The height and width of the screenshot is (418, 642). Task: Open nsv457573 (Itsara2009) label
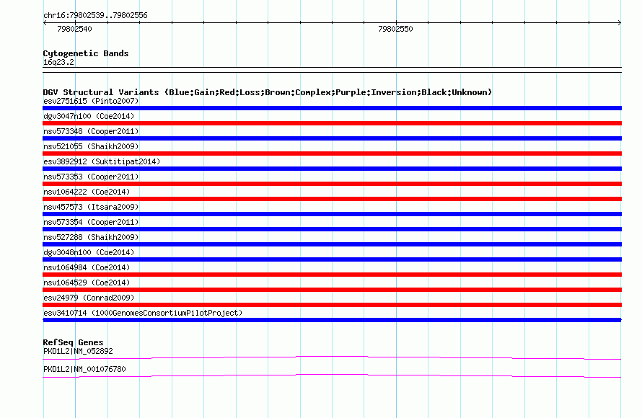91,207
